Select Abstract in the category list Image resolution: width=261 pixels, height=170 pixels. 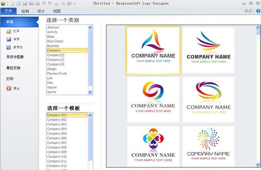coord(67,27)
